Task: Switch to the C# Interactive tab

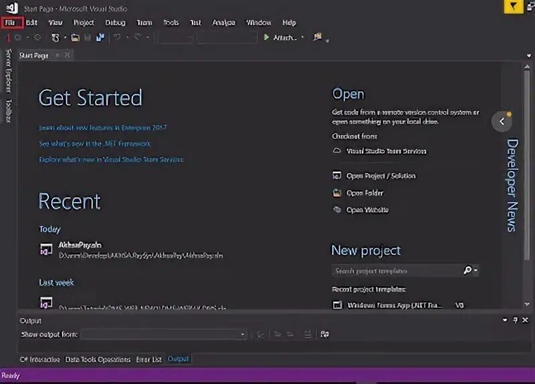Action: pyautogui.click(x=39, y=359)
